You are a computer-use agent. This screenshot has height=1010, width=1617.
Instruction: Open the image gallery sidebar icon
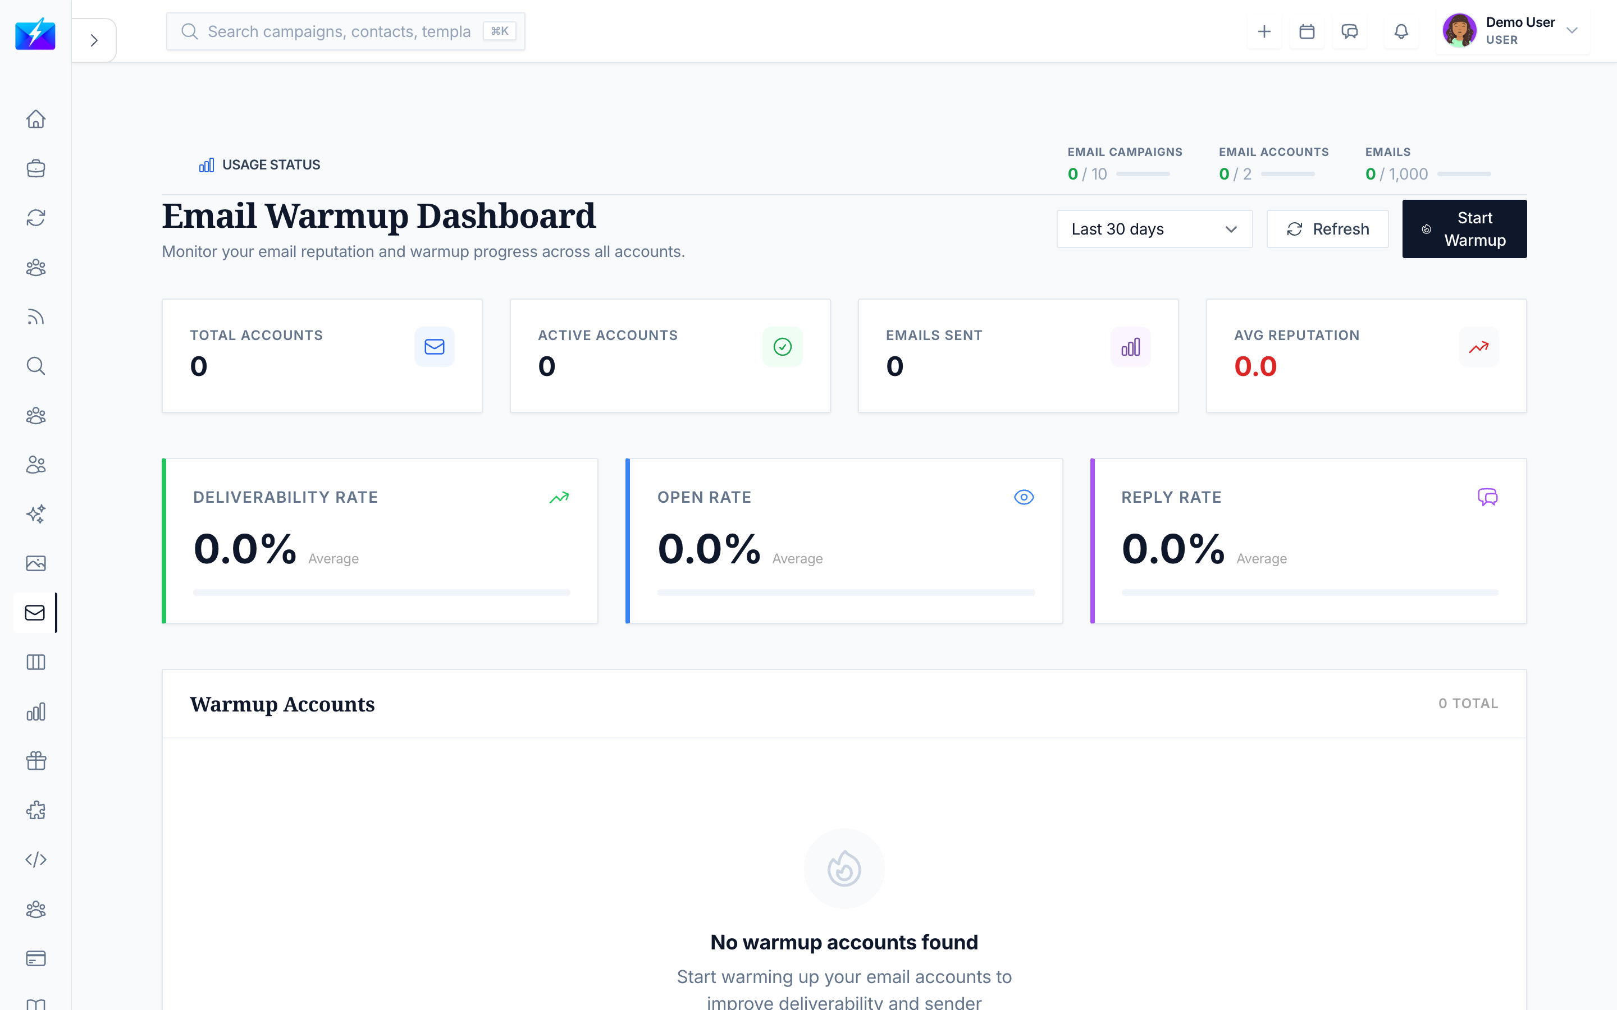point(35,563)
